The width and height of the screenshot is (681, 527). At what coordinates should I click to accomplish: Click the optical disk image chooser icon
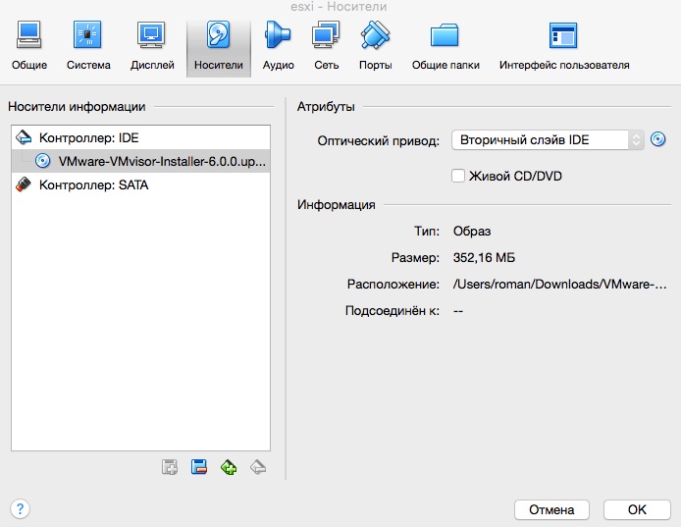(x=658, y=139)
